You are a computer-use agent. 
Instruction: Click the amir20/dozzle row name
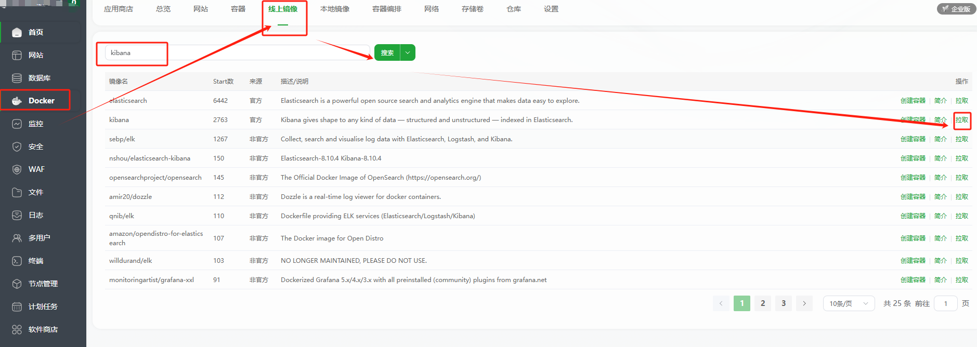click(x=131, y=197)
